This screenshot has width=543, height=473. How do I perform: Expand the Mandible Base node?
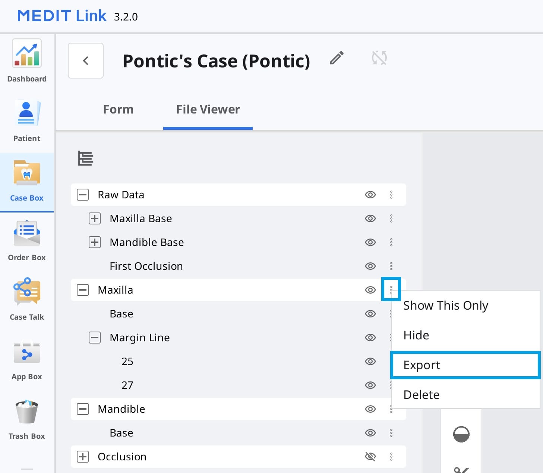(95, 242)
